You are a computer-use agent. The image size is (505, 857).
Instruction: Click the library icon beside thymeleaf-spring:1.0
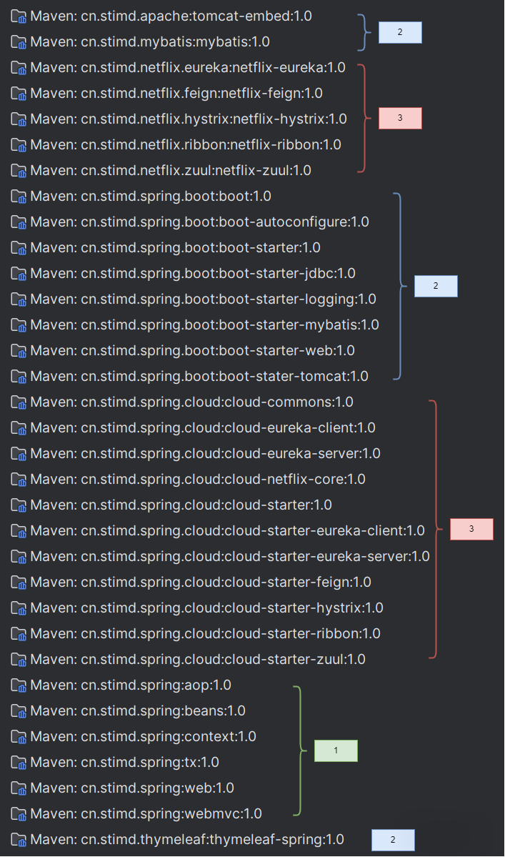point(19,840)
